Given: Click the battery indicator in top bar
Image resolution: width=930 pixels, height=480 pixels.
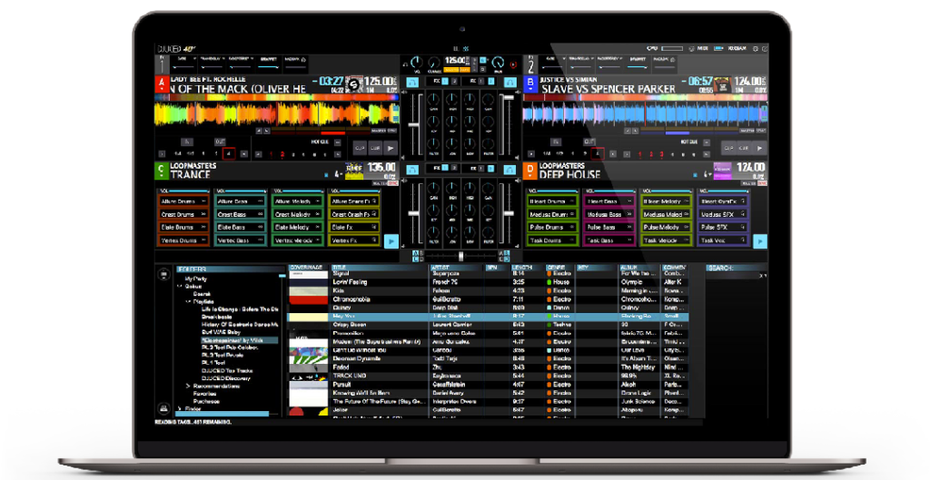Looking at the screenshot, I should 719,49.
